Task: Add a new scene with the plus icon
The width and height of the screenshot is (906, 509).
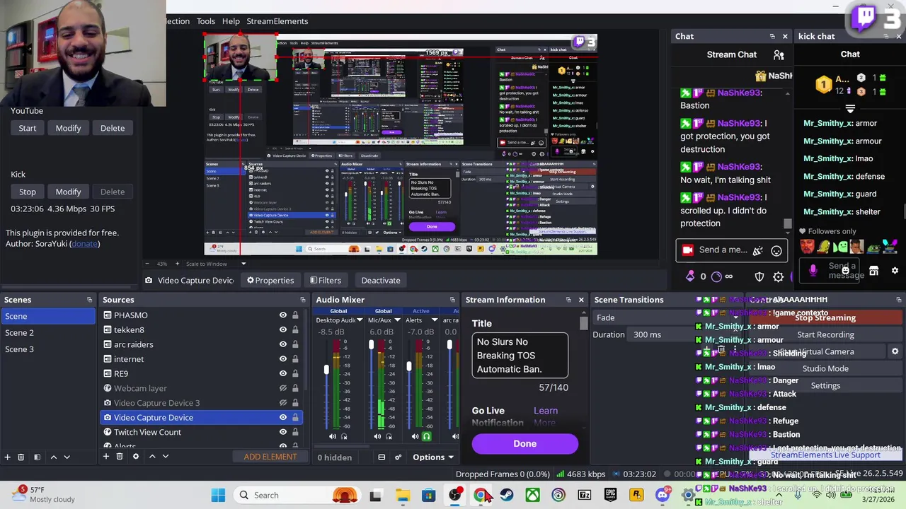Action: tap(7, 457)
